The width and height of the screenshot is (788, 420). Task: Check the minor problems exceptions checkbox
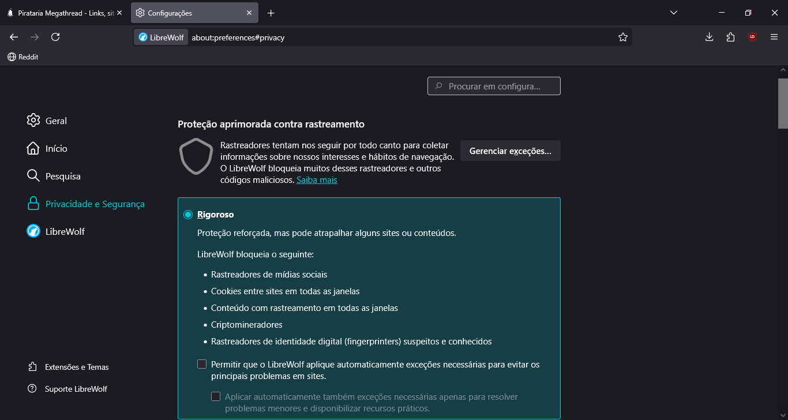click(216, 396)
